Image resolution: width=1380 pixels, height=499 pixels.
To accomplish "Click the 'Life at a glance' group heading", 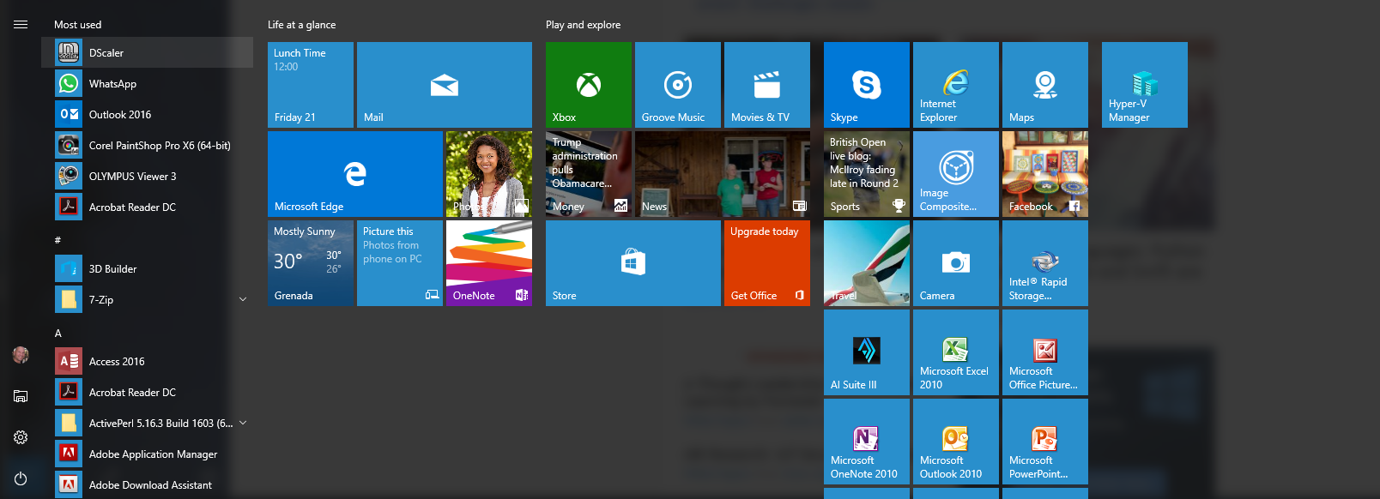I will click(302, 25).
